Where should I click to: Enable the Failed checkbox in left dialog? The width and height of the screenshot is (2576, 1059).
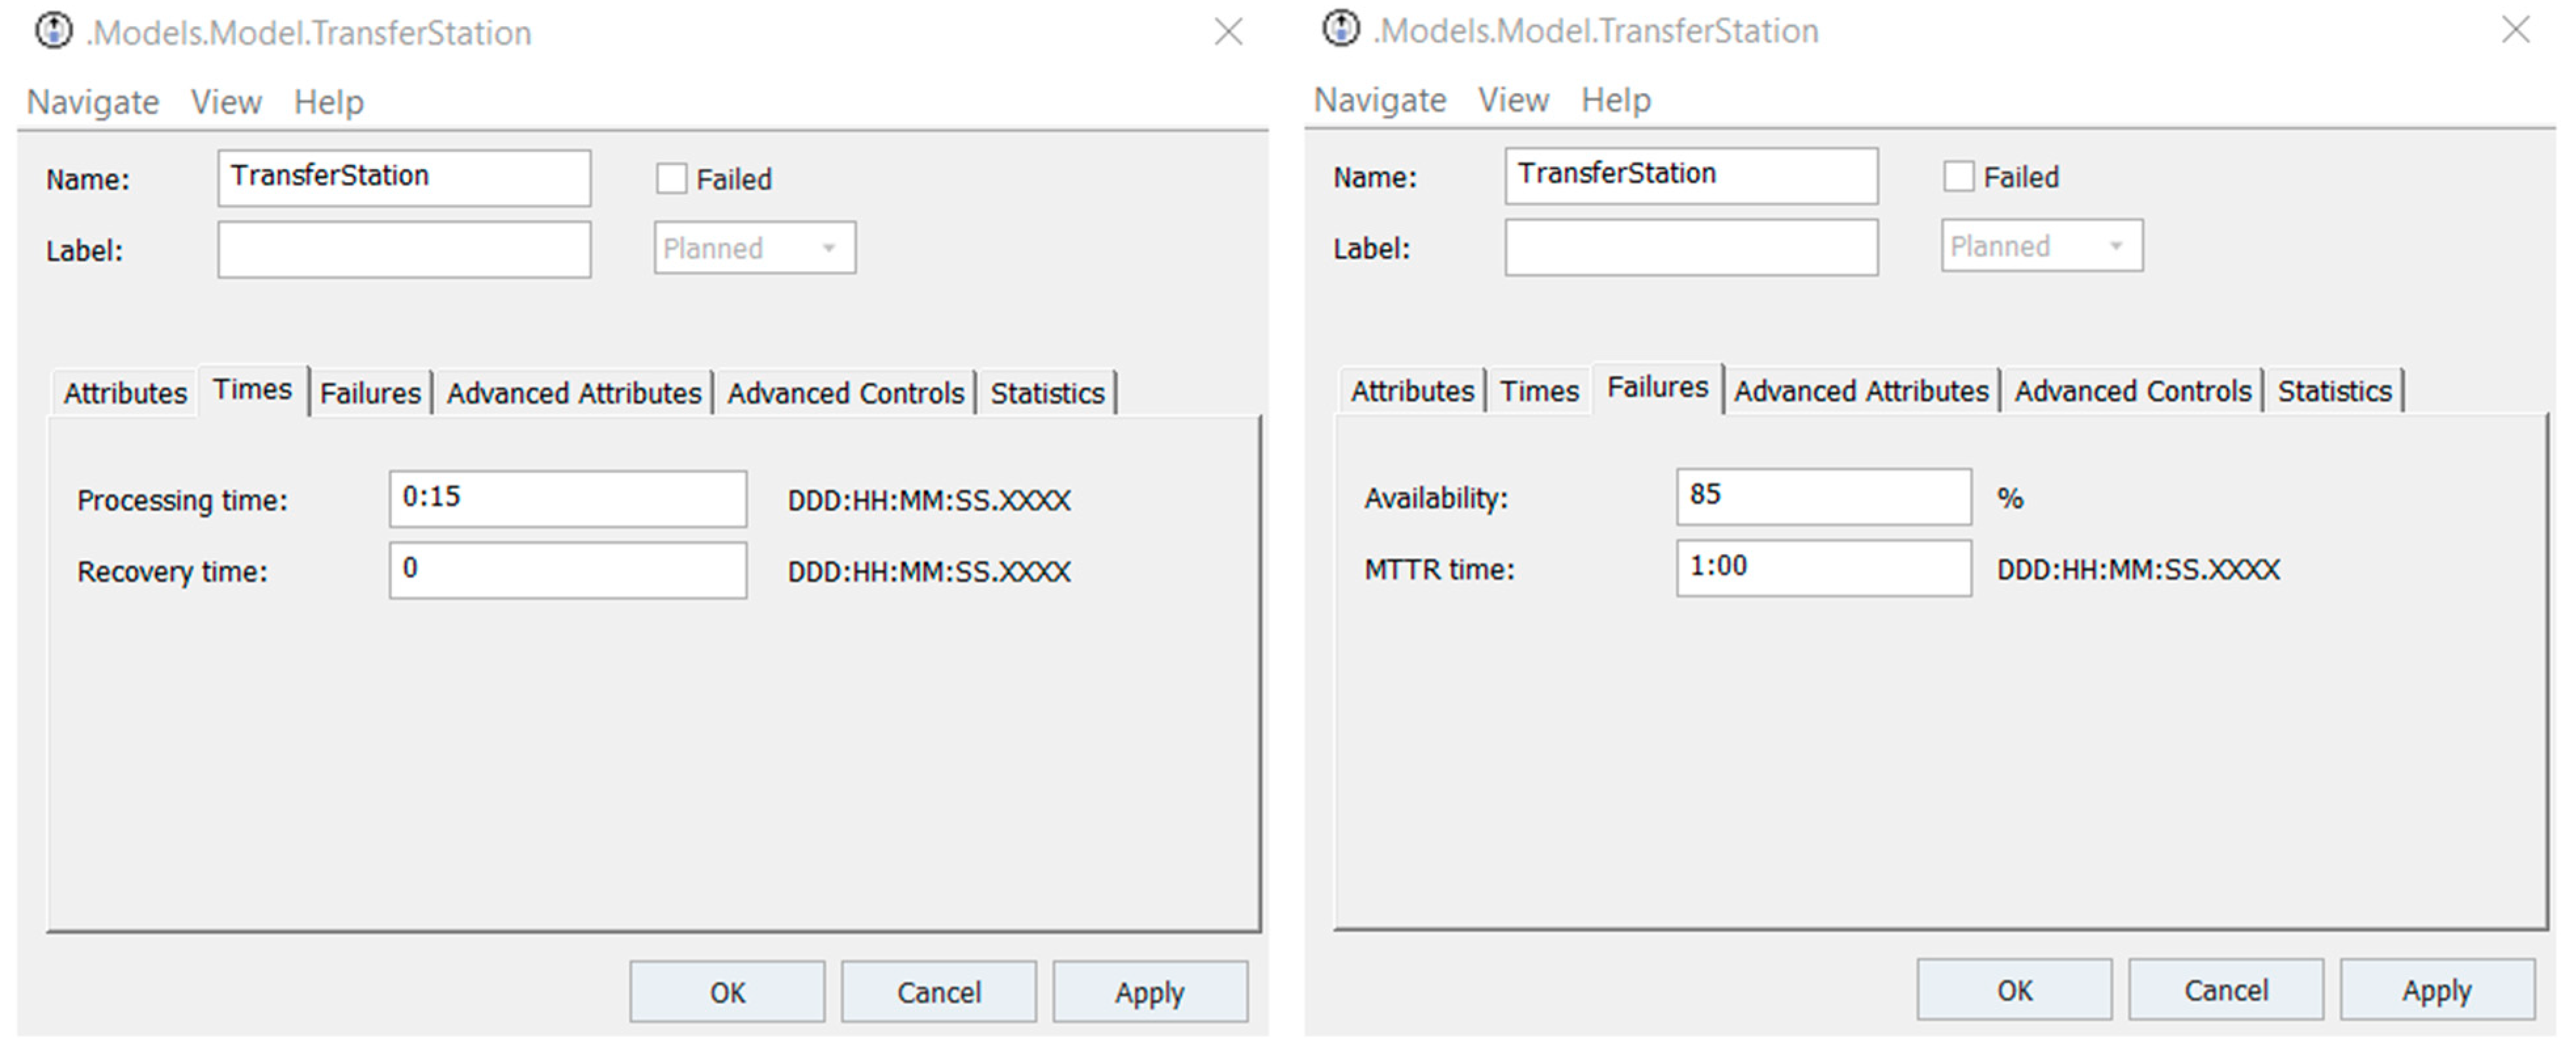coord(671,179)
